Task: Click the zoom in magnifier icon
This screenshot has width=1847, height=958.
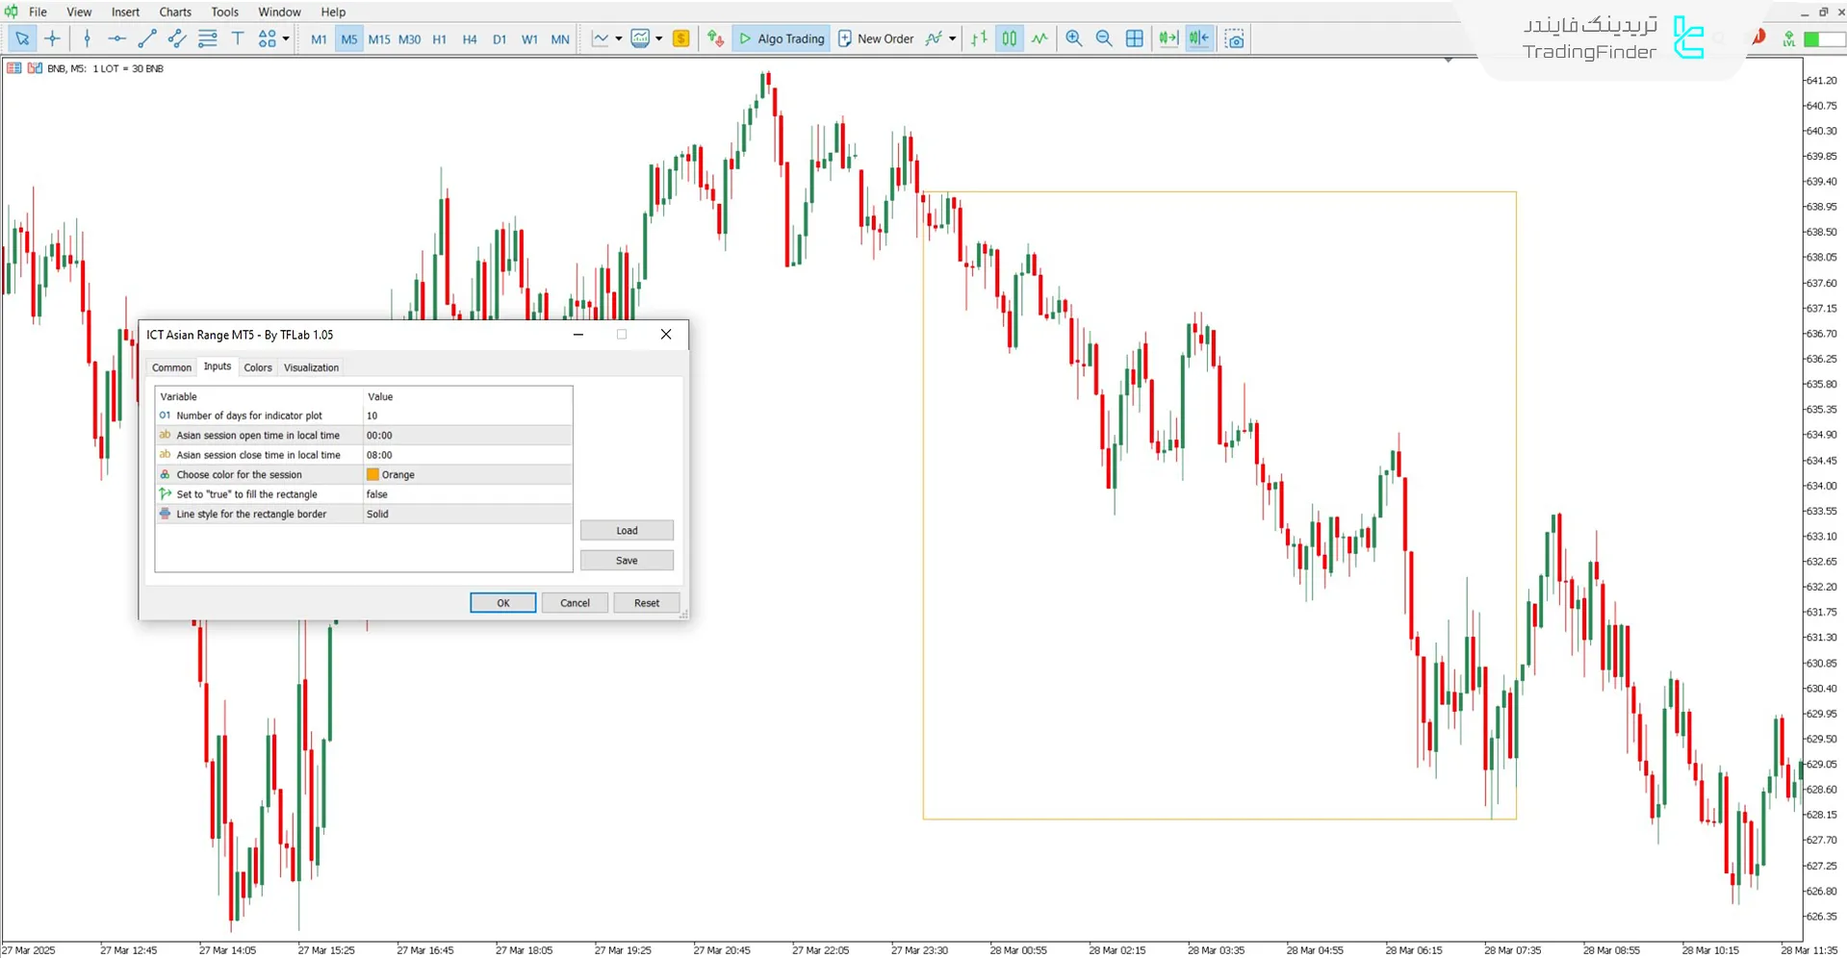Action: pos(1073,38)
